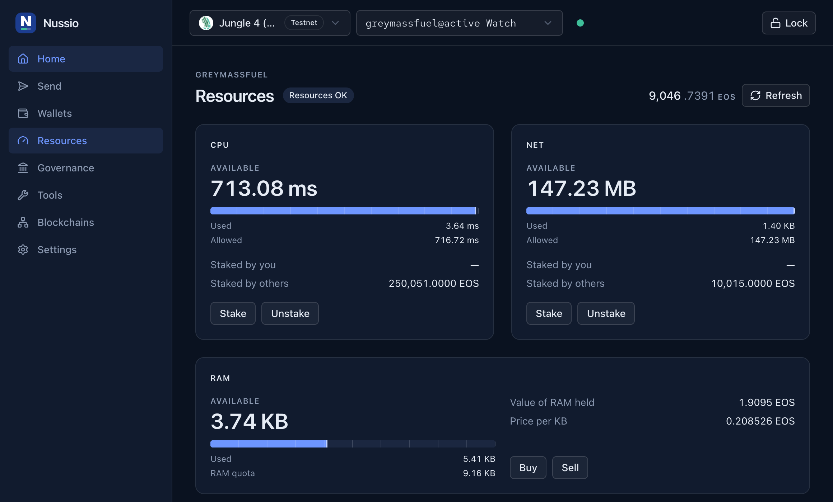The width and height of the screenshot is (833, 502).
Task: Click the refresh arrows icon
Action: pos(755,95)
